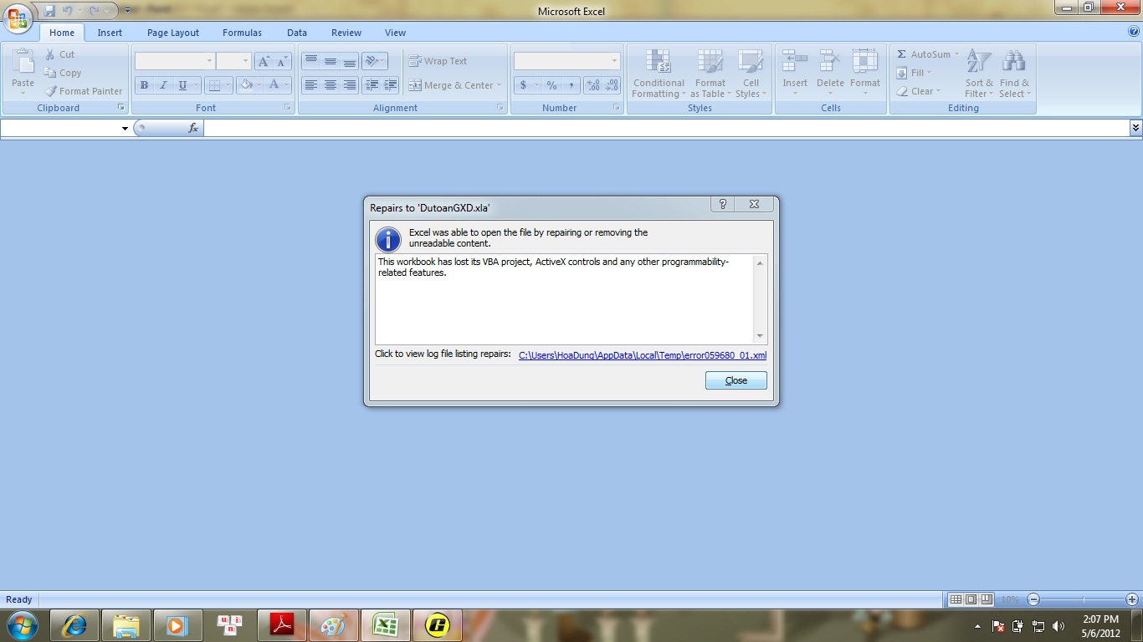
Task: Open the Office Button menu
Action: 18,18
